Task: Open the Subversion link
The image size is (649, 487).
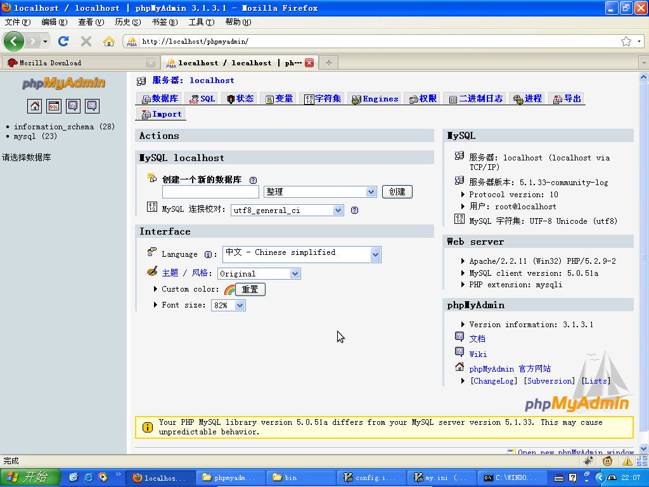Action: [x=549, y=381]
